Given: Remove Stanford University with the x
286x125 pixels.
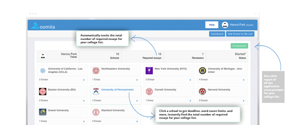Looking at the screenshot, I should pos(137,121).
